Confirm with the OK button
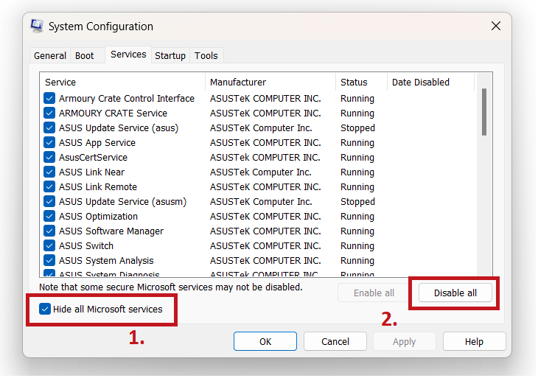The image size is (538, 381). [266, 343]
